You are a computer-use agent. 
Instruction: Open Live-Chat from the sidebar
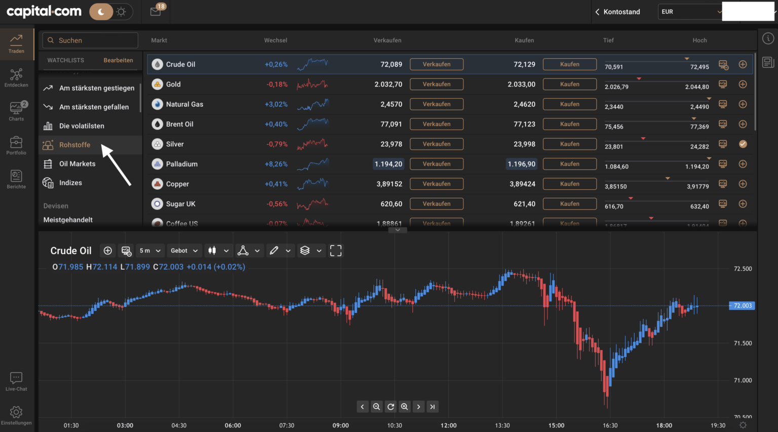(16, 381)
